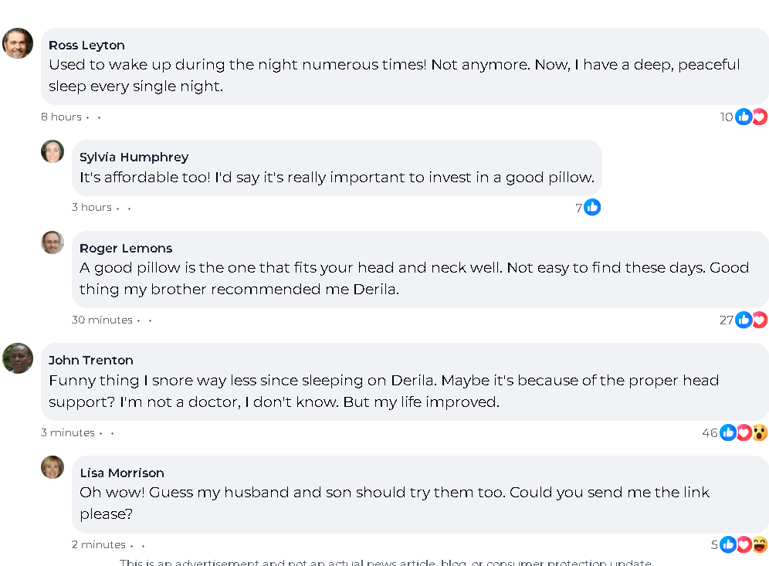Open Sylvia Humphrey's avatar

53,151
